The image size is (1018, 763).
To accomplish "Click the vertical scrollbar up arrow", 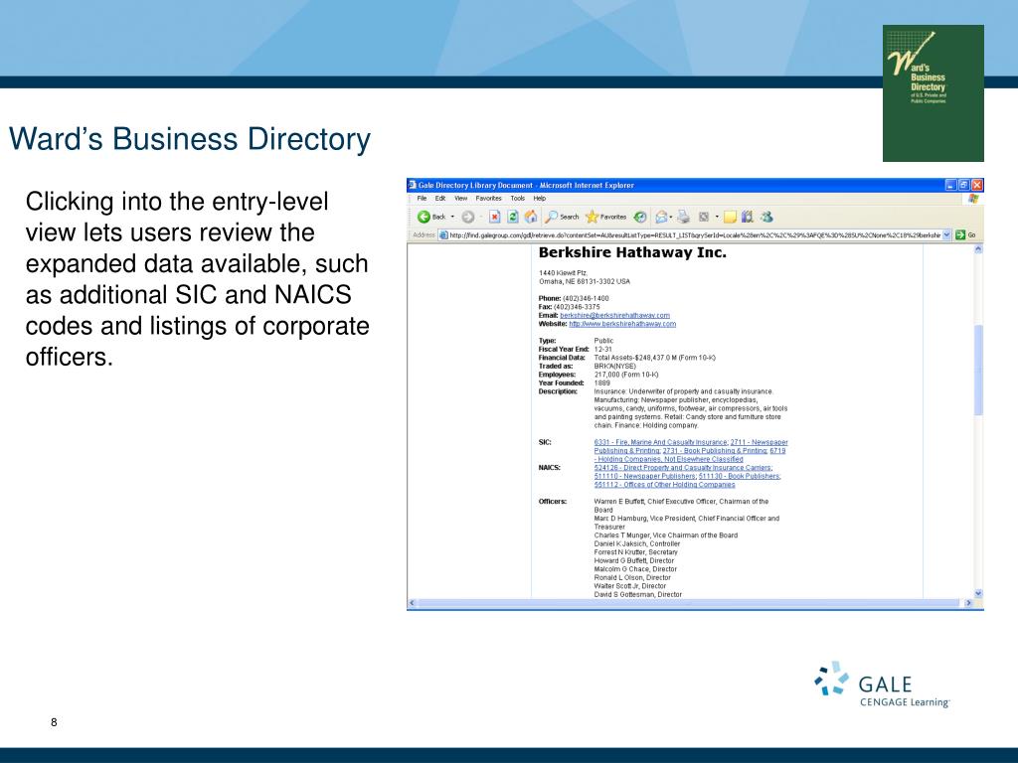I will pyautogui.click(x=978, y=249).
